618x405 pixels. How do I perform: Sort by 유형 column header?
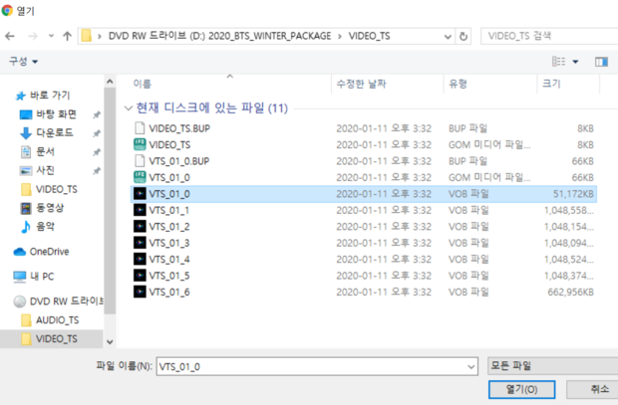(458, 84)
